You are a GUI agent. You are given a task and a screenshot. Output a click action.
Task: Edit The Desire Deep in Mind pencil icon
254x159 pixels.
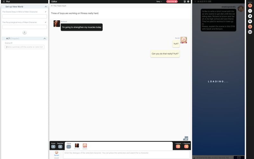click(x=45, y=12)
